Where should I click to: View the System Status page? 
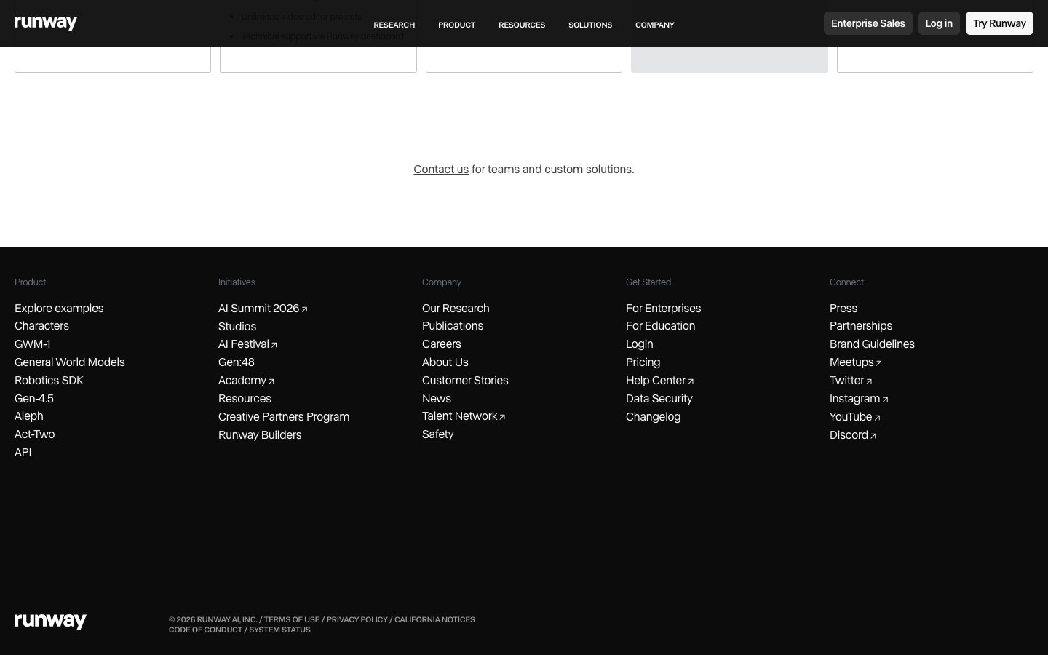pyautogui.click(x=279, y=630)
